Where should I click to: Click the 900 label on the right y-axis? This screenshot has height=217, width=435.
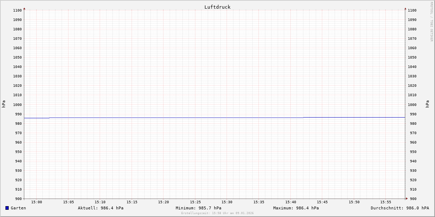click(x=412, y=199)
